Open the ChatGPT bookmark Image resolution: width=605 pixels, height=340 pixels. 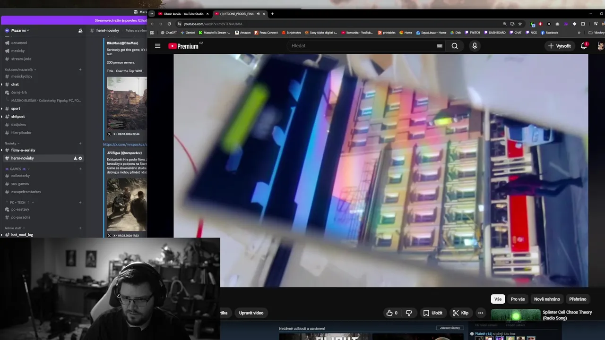tap(168, 33)
